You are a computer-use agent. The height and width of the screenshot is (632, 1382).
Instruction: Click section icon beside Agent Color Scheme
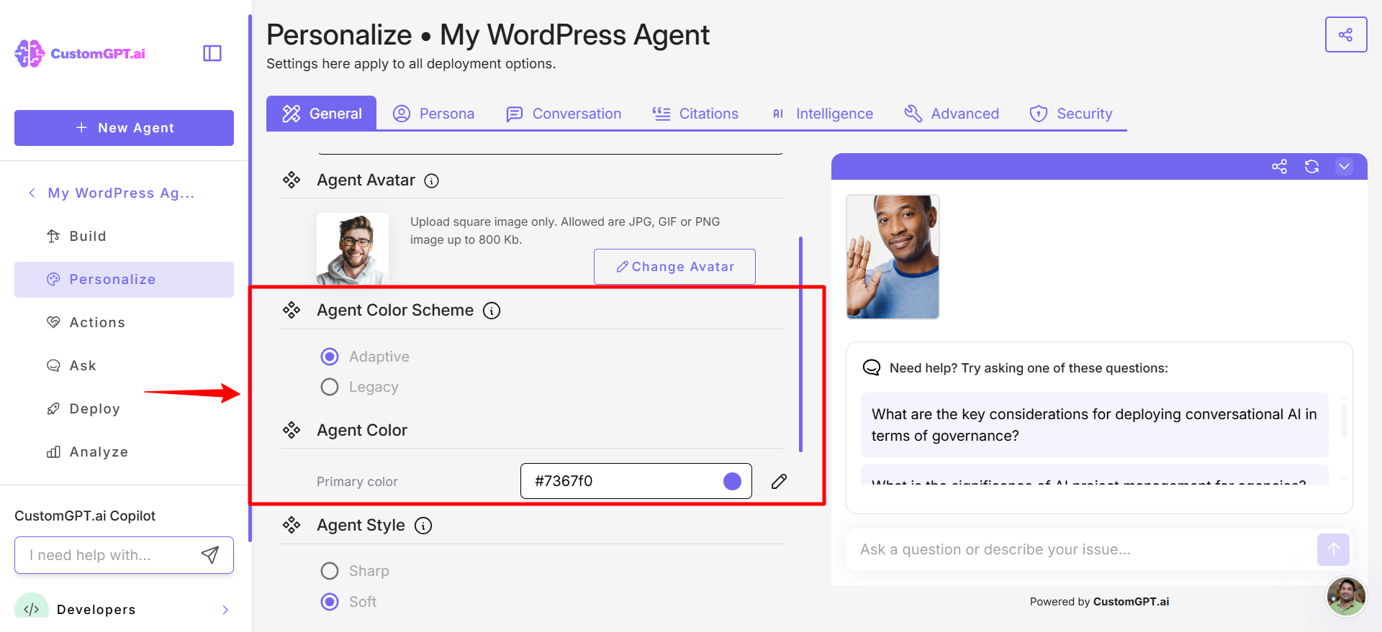(292, 310)
